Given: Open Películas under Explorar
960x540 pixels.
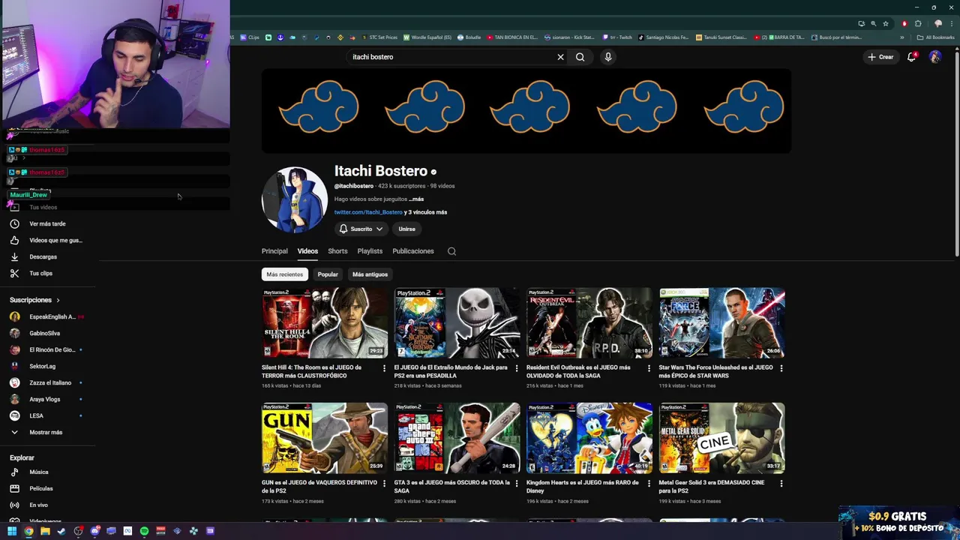Looking at the screenshot, I should point(31,488).
